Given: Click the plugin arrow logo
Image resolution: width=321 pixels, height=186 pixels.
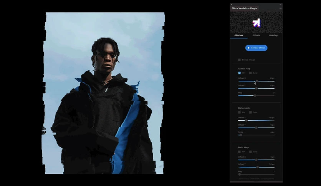Looking at the screenshot, I should [x=256, y=23].
